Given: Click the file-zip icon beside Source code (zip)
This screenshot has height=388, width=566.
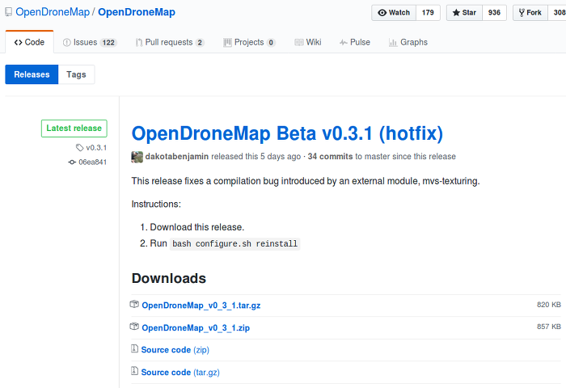Looking at the screenshot, I should pyautogui.click(x=134, y=348).
